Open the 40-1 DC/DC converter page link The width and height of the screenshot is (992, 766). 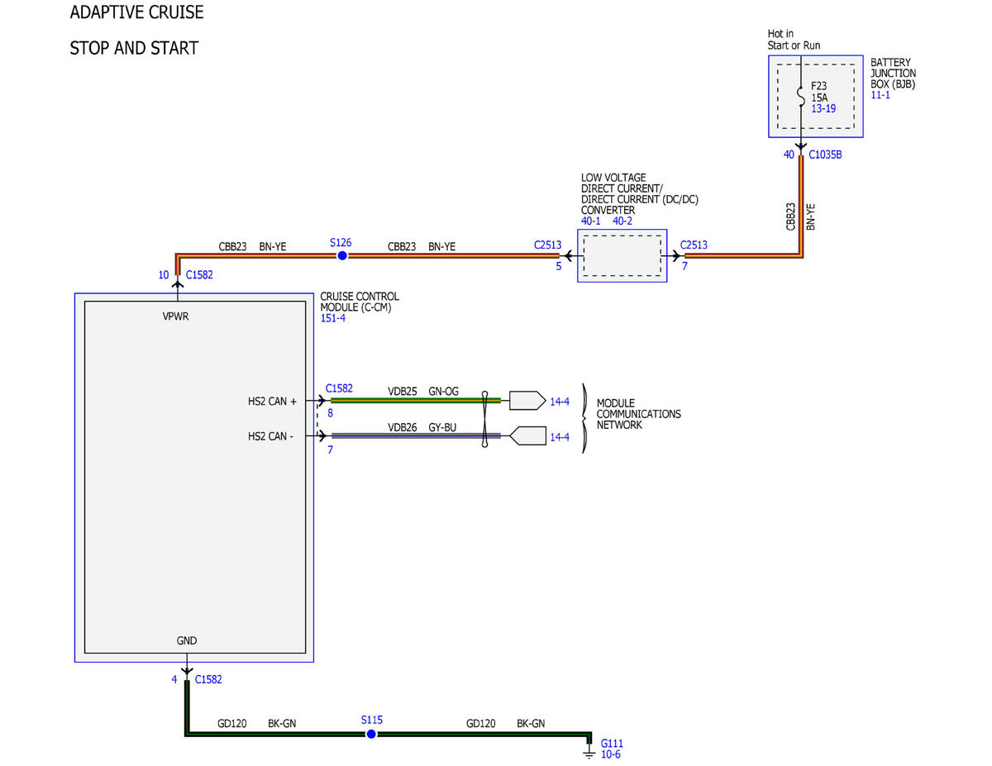point(592,221)
